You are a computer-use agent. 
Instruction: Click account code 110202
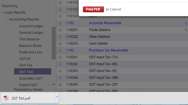click(72, 37)
